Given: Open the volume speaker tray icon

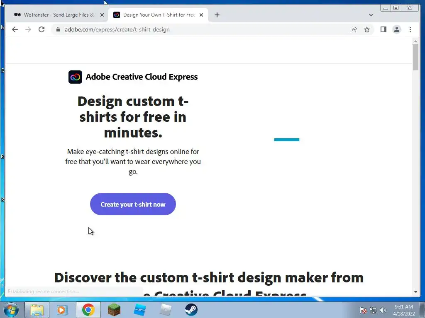Looking at the screenshot, I should tap(383, 310).
